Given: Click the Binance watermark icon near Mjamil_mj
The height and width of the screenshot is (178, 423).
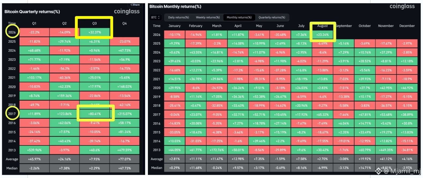Looking at the screenshot, I should coord(378,171).
